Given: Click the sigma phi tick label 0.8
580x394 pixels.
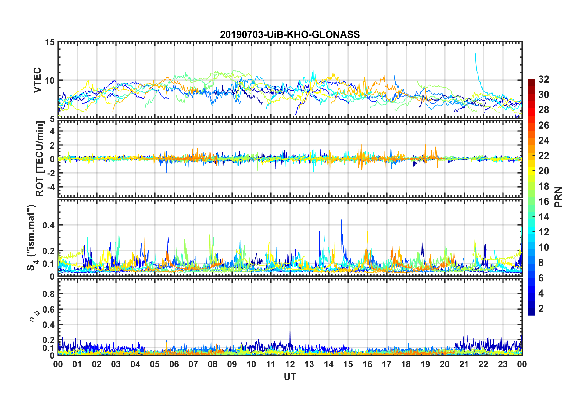Looking at the screenshot, I should (48, 294).
